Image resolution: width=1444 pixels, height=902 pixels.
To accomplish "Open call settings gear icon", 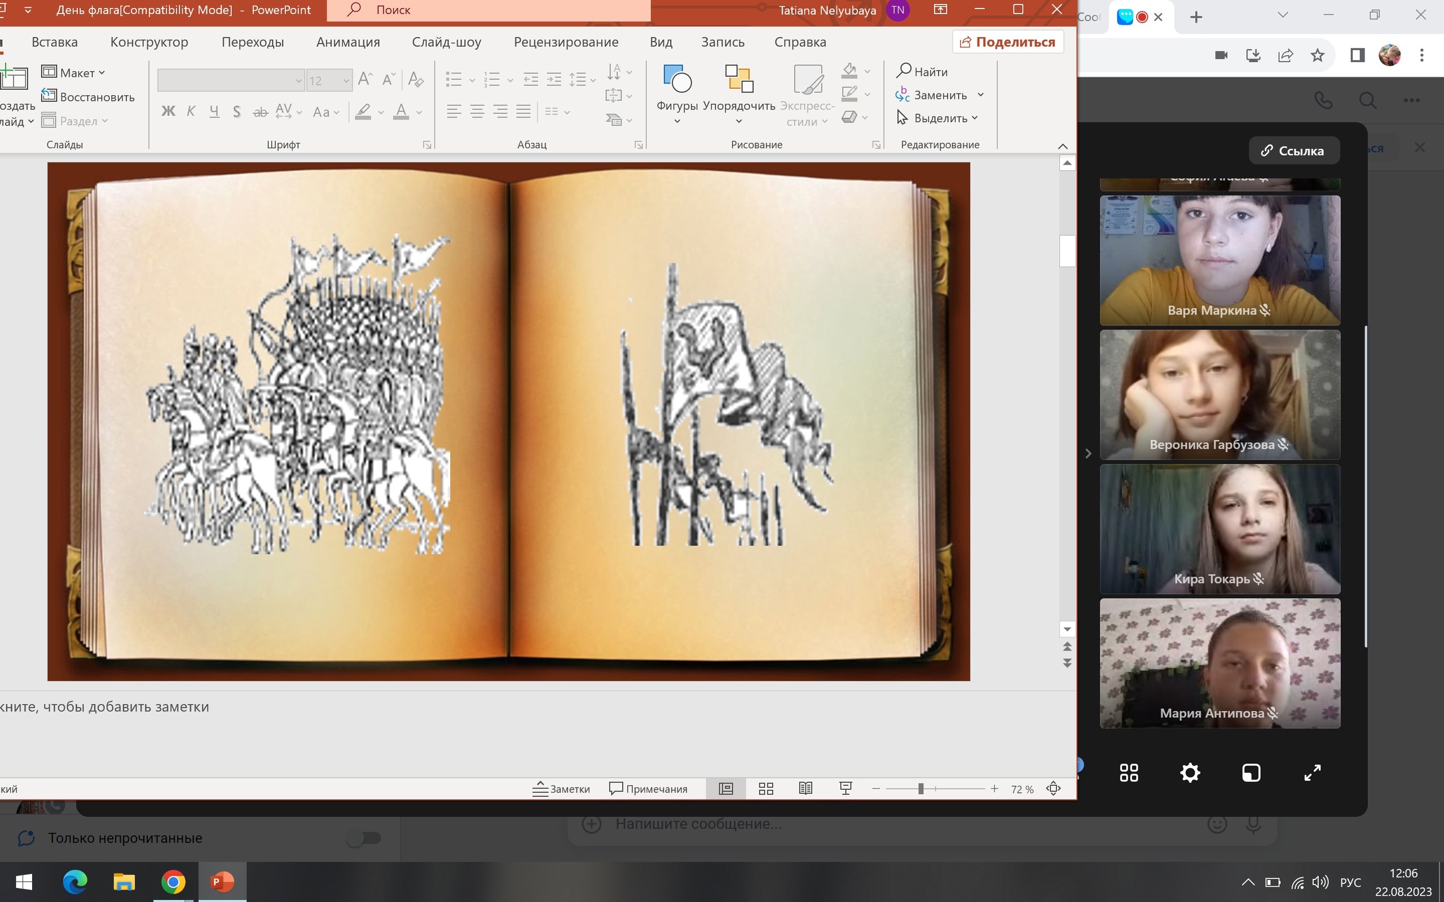I will [1190, 772].
